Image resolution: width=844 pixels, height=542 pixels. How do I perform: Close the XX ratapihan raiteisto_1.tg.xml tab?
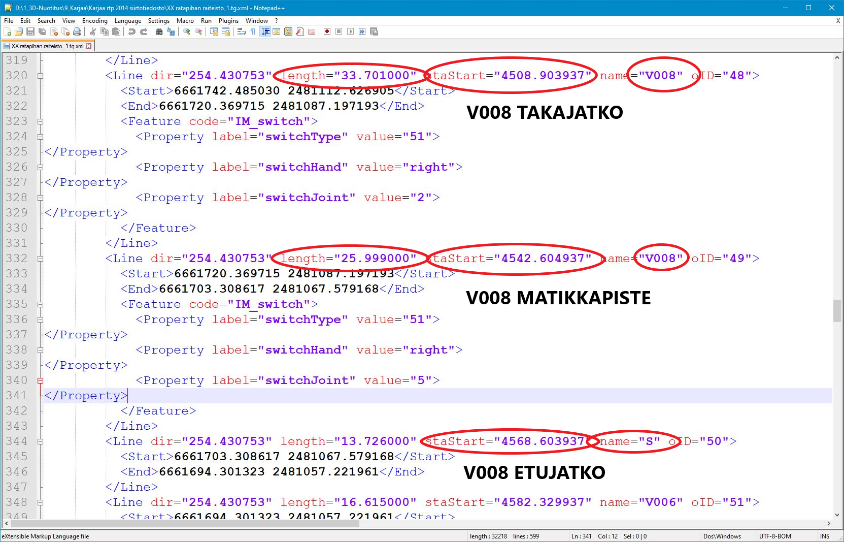[x=89, y=46]
